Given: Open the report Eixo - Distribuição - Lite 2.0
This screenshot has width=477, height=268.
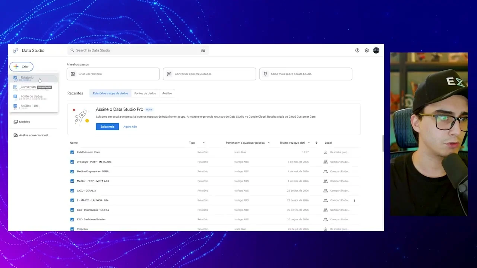Looking at the screenshot, I should click(93, 210).
